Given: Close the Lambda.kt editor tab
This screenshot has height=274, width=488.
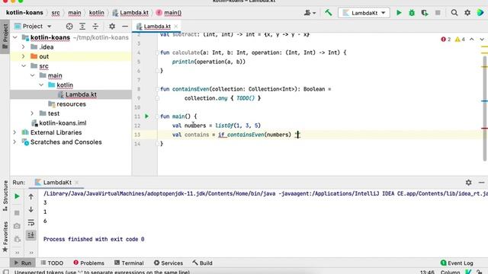Looking at the screenshot, I should tap(176, 27).
